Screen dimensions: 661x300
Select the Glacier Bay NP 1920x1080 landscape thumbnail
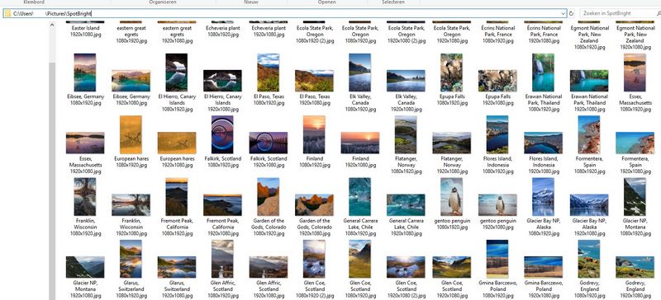[x=589, y=205]
